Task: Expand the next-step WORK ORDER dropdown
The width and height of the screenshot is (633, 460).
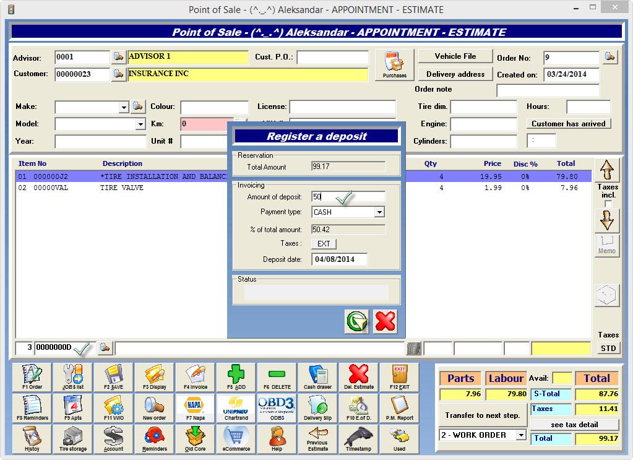Action: pyautogui.click(x=521, y=435)
